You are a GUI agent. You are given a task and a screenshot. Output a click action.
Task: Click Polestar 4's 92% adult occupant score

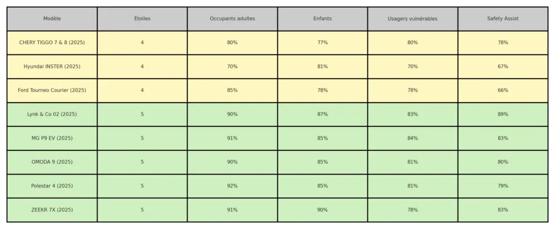pos(232,186)
